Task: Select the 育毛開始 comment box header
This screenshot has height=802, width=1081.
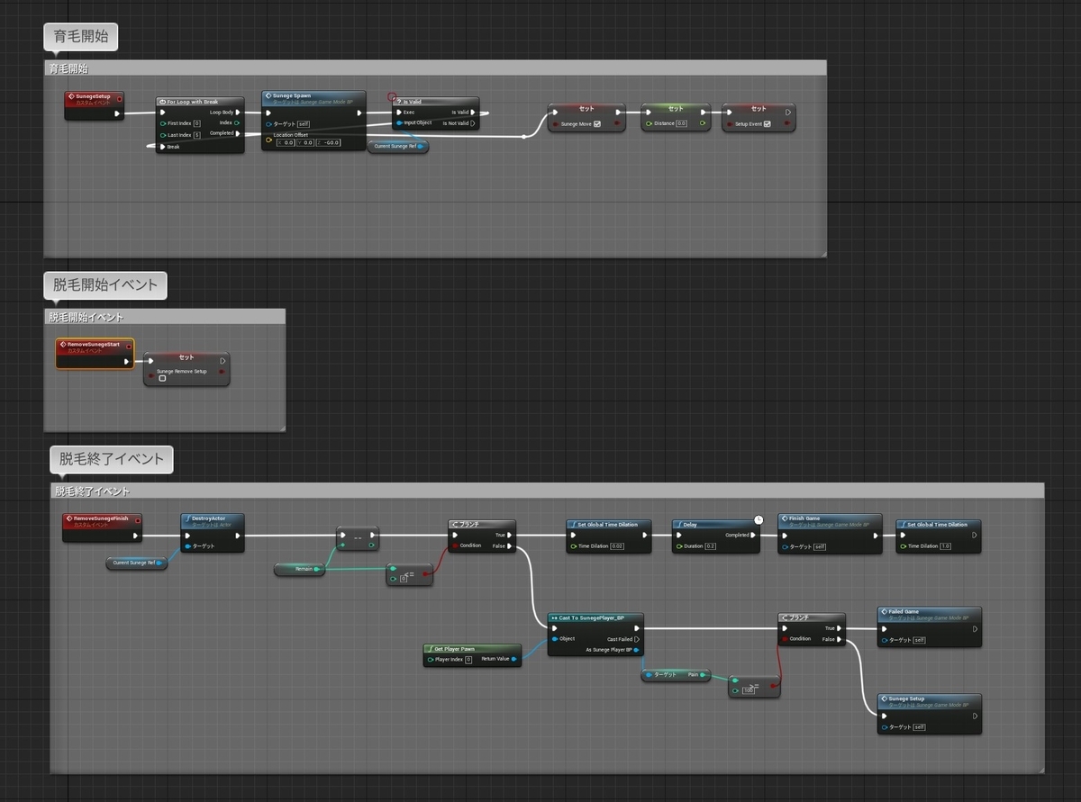Action: pos(435,68)
